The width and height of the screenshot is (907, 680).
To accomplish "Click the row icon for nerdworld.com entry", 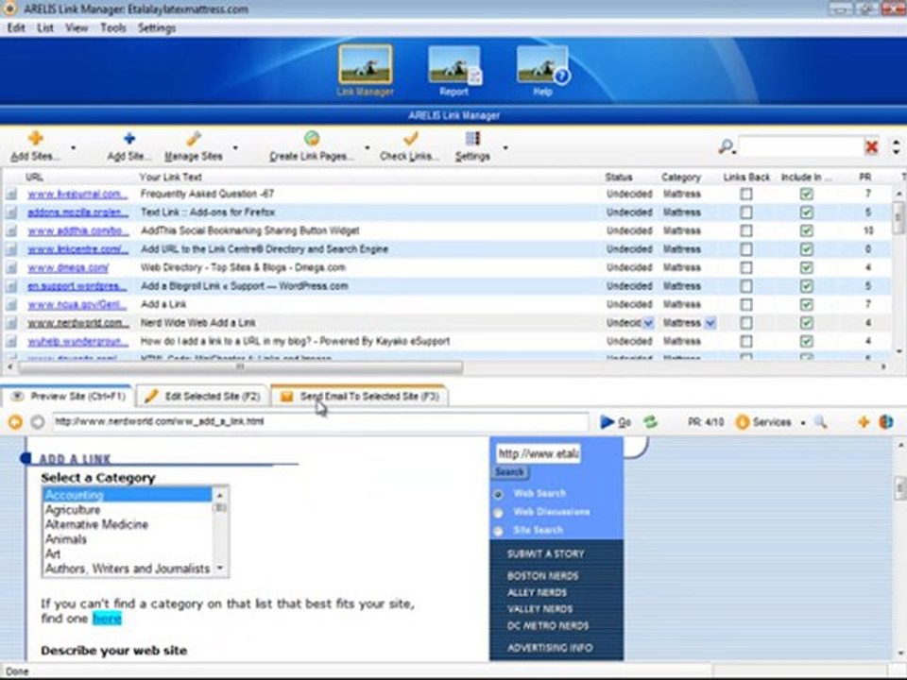I will point(11,323).
